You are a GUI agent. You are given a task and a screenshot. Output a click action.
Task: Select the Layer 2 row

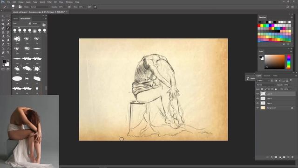276,98
